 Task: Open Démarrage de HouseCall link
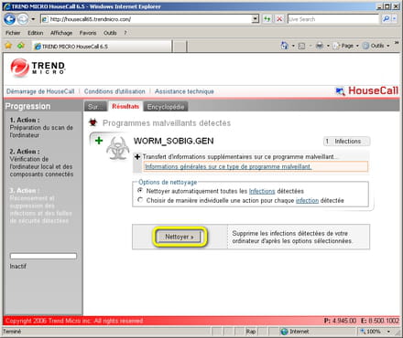pyautogui.click(x=40, y=91)
